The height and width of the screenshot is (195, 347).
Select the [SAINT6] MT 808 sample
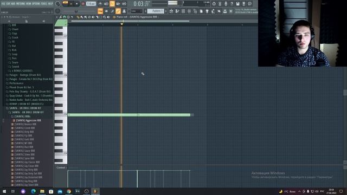pyautogui.click(x=23, y=143)
